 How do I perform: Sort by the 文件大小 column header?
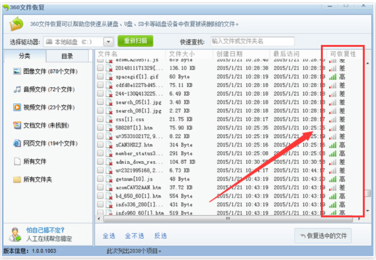click(182, 54)
